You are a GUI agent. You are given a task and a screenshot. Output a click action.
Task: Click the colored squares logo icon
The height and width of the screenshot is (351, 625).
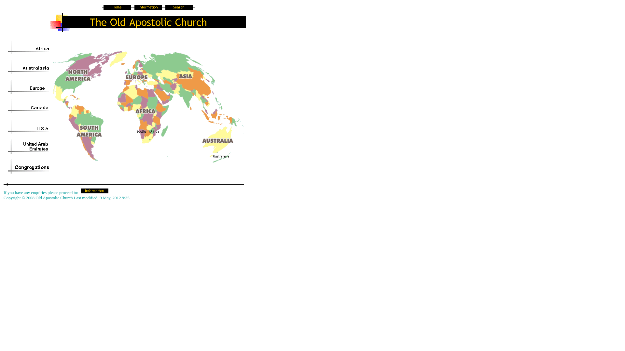[x=60, y=22]
